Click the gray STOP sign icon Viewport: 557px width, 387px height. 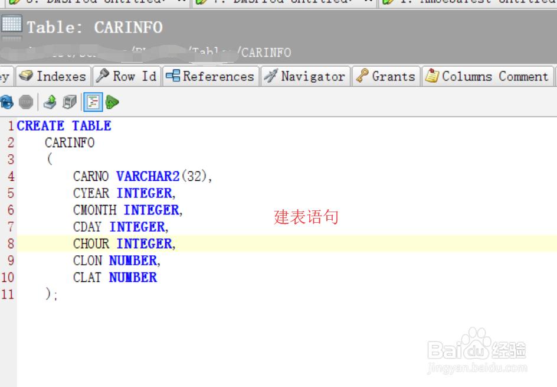point(26,102)
